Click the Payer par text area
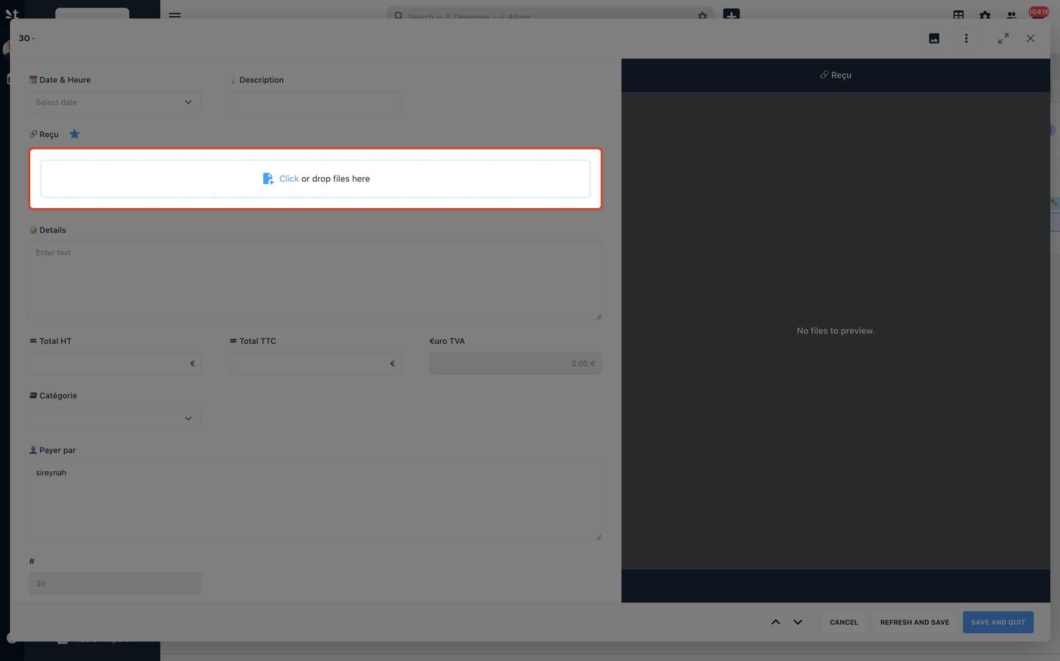 point(315,500)
